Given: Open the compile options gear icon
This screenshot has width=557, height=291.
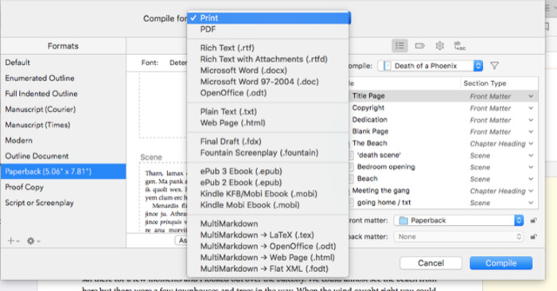Looking at the screenshot, I should 440,46.
